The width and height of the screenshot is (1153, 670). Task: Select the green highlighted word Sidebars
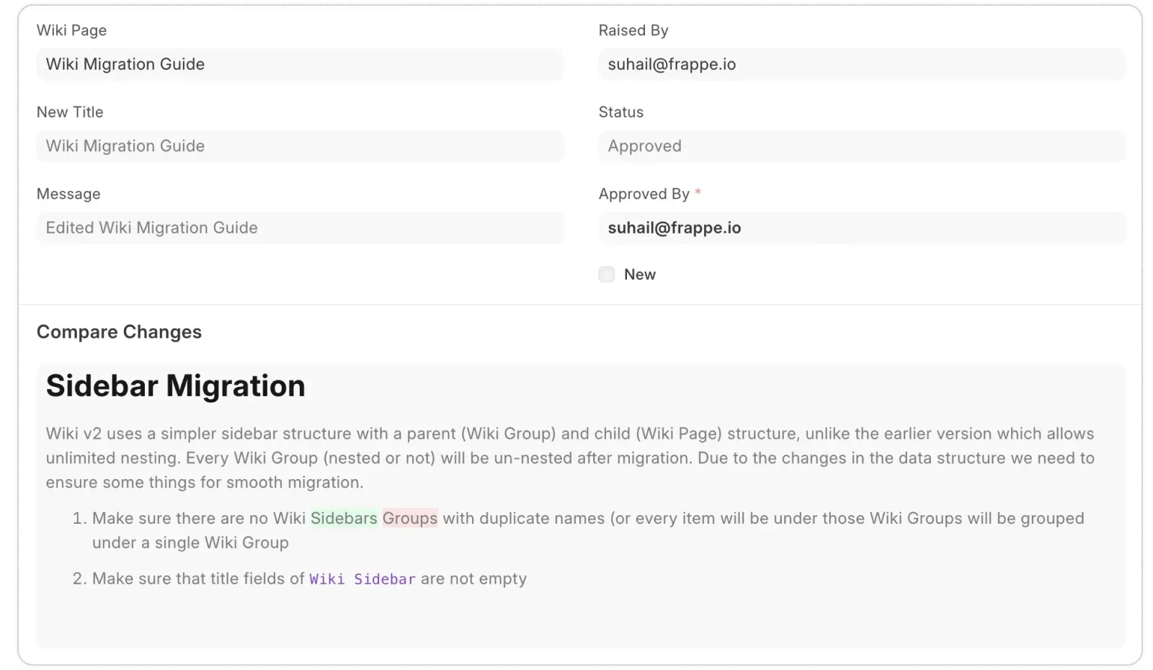tap(345, 518)
